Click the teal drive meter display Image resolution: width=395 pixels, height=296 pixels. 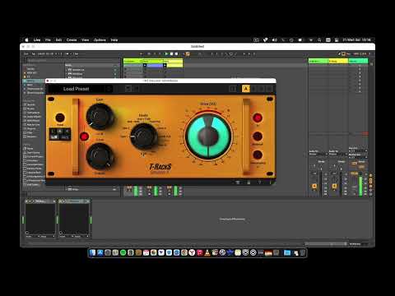click(x=208, y=136)
